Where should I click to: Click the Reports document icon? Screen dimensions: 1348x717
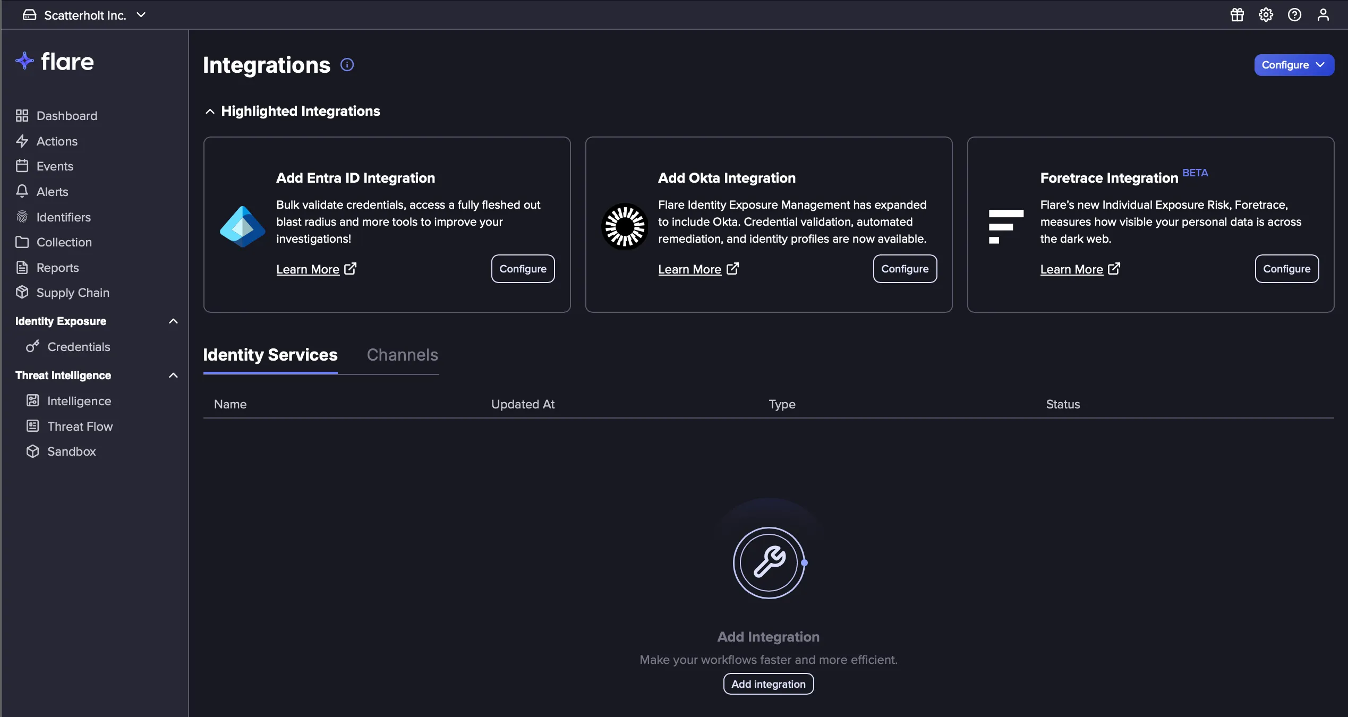point(22,268)
